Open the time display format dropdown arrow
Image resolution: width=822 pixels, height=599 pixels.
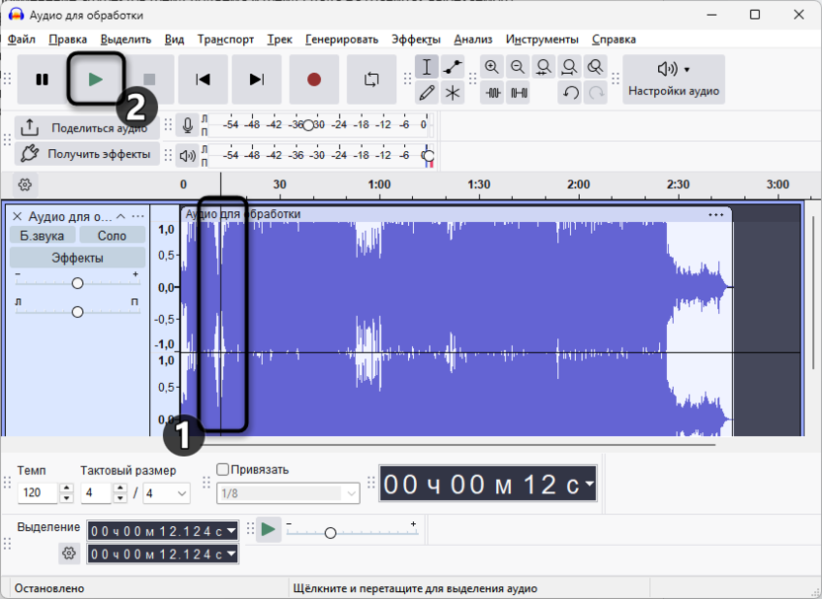[x=589, y=484]
